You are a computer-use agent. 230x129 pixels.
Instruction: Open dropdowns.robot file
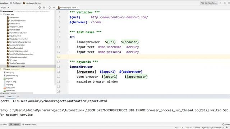pyautogui.click(x=16, y=27)
